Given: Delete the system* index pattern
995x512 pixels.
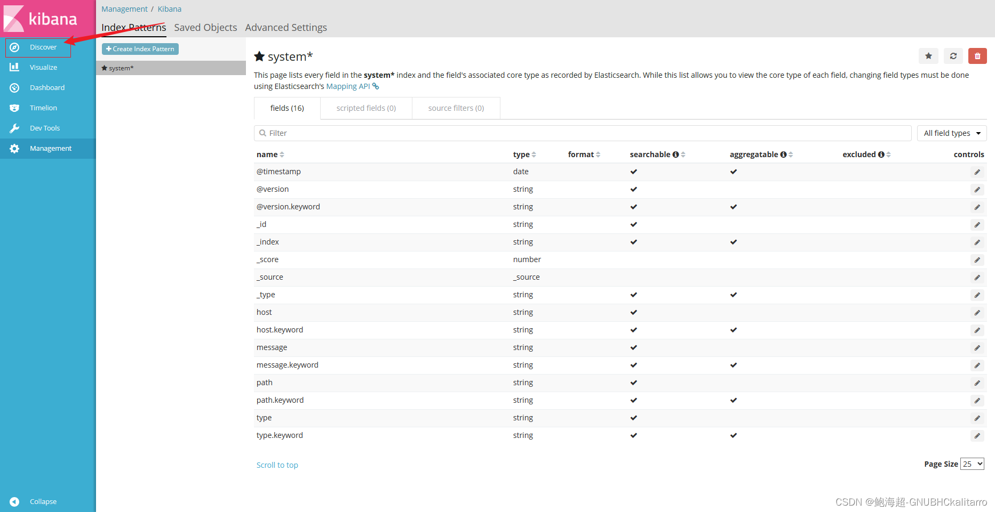Looking at the screenshot, I should pyautogui.click(x=977, y=56).
